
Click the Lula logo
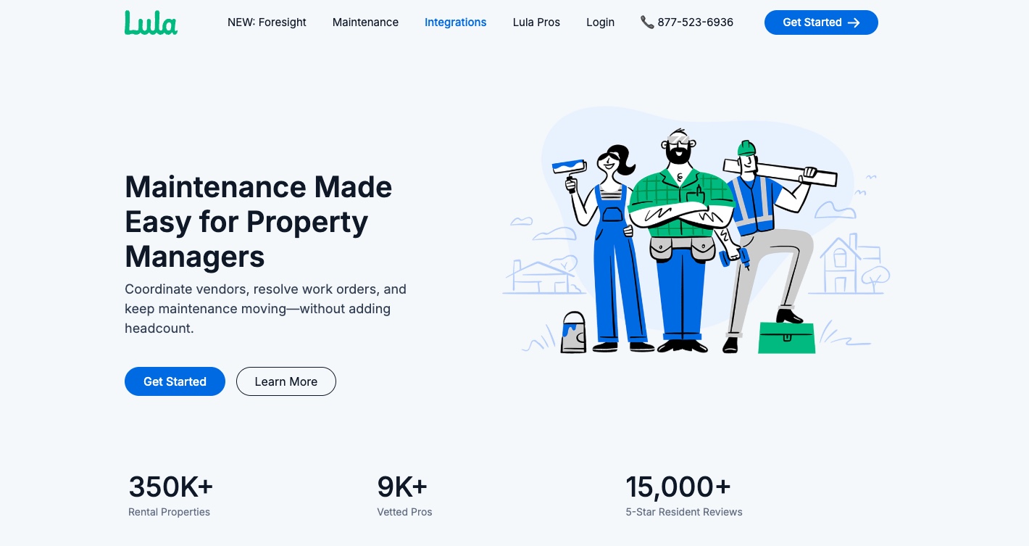[151, 22]
